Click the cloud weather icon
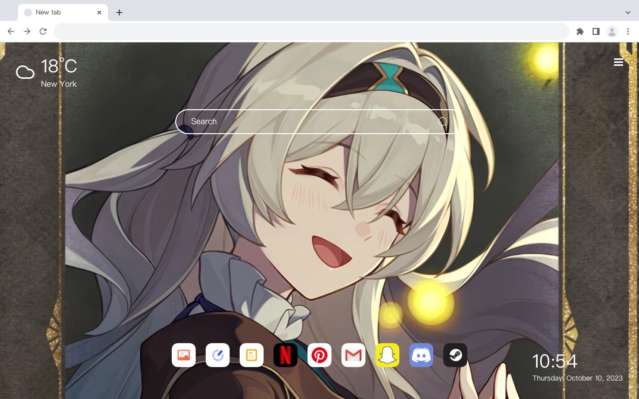This screenshot has height=399, width=639. pyautogui.click(x=25, y=73)
